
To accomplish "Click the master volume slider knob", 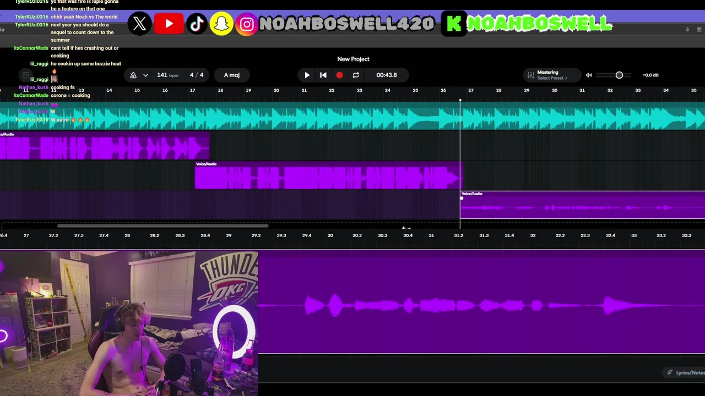I will pos(619,75).
